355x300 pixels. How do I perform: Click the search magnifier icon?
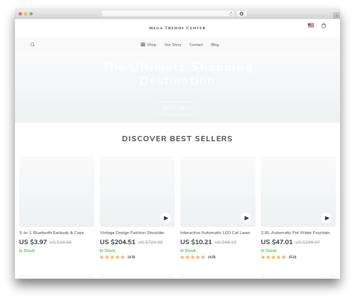coord(33,45)
